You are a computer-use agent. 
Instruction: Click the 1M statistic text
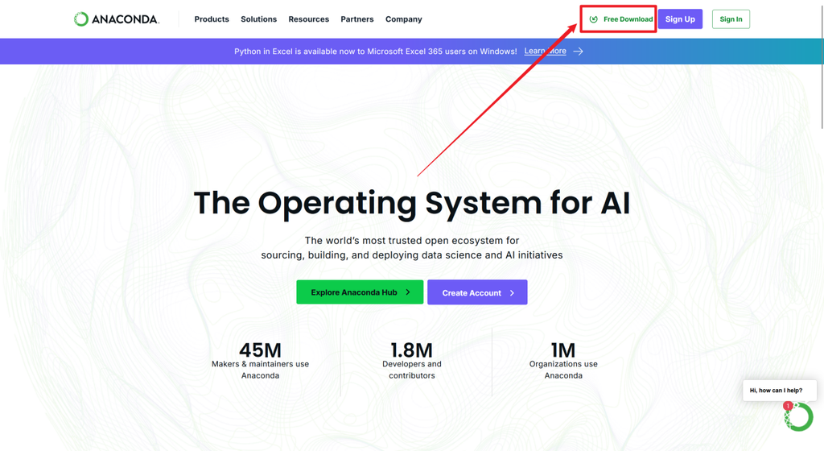(562, 350)
